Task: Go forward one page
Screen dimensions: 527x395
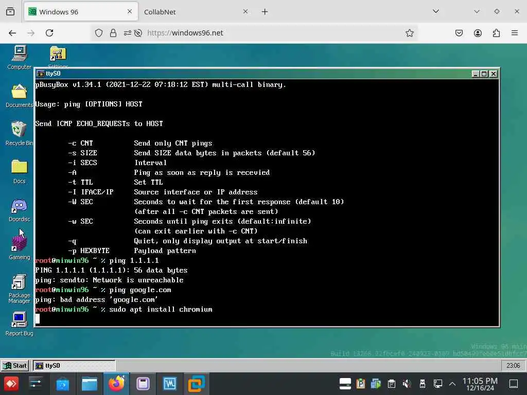Action: pos(31,33)
